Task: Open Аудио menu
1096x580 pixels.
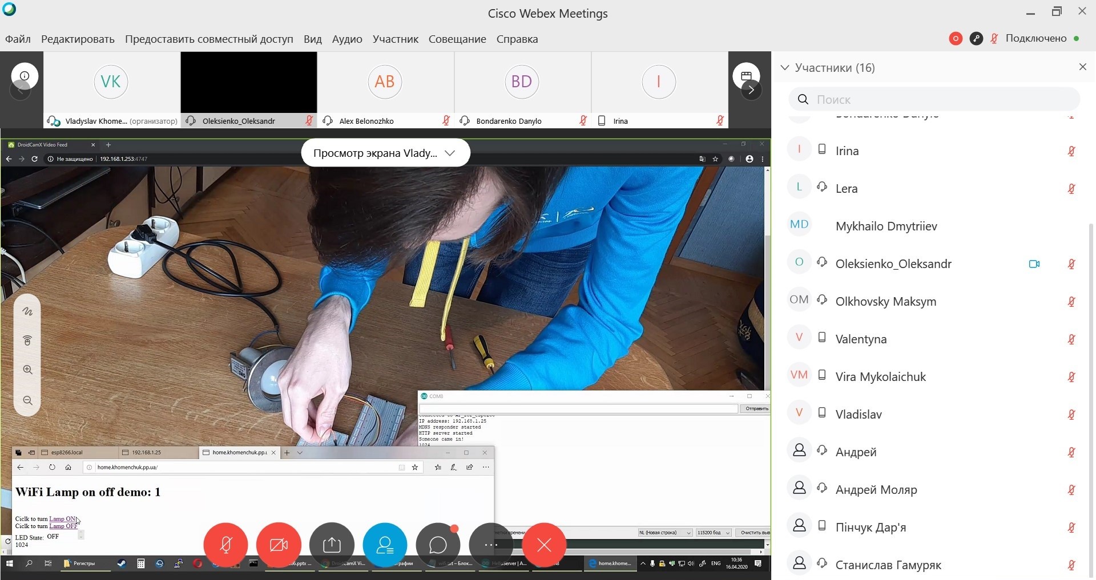Action: pos(347,39)
